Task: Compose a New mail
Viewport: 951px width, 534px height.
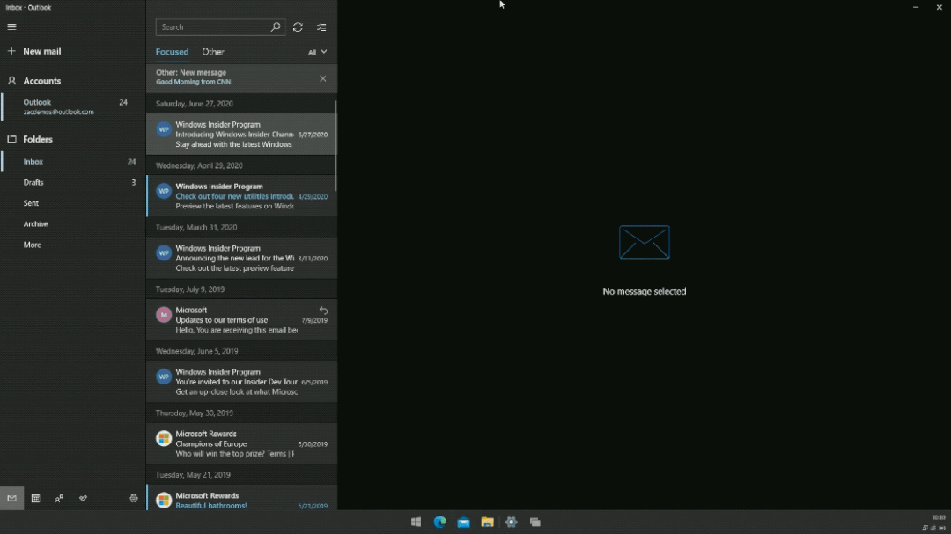Action: click(41, 51)
